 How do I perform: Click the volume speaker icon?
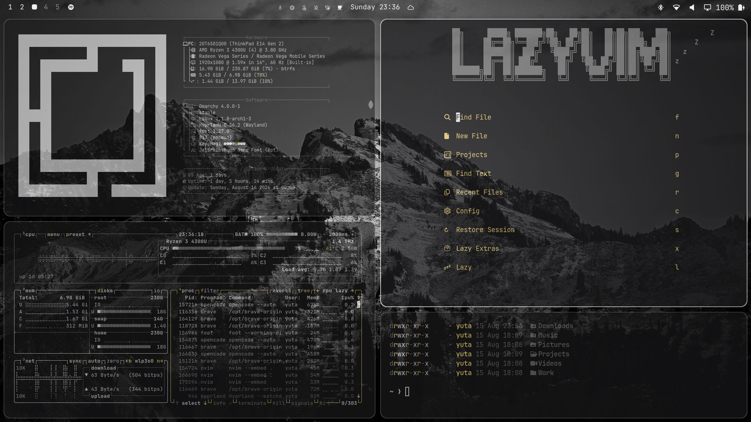tap(692, 7)
